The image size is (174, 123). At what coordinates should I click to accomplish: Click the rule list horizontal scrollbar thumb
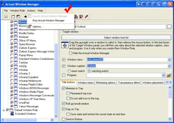[x=21, y=120]
